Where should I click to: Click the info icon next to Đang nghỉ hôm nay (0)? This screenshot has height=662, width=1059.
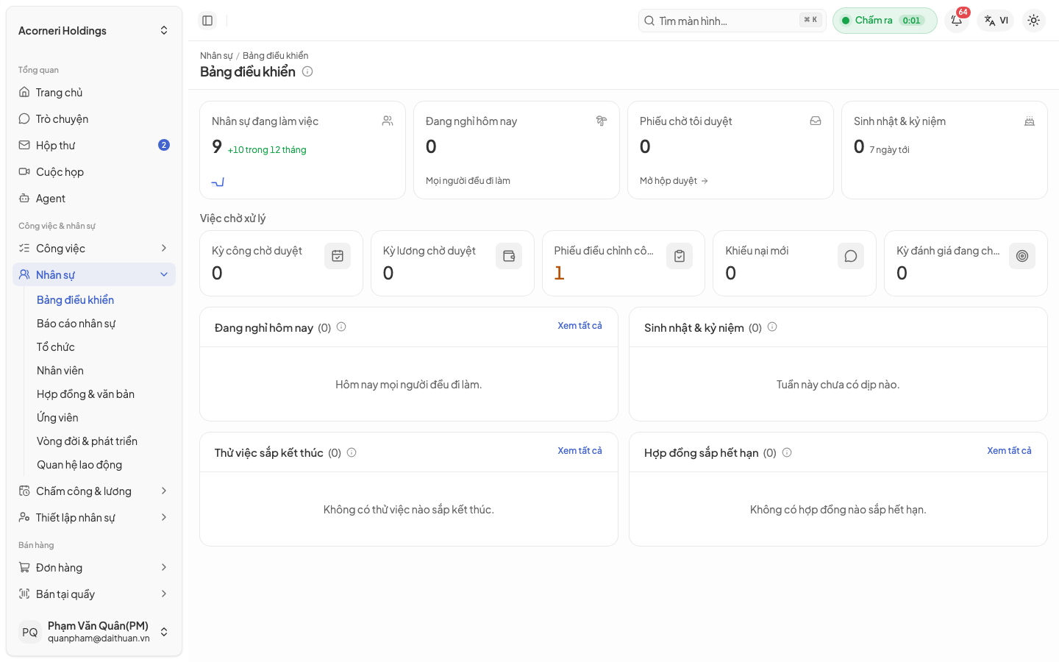click(x=341, y=327)
